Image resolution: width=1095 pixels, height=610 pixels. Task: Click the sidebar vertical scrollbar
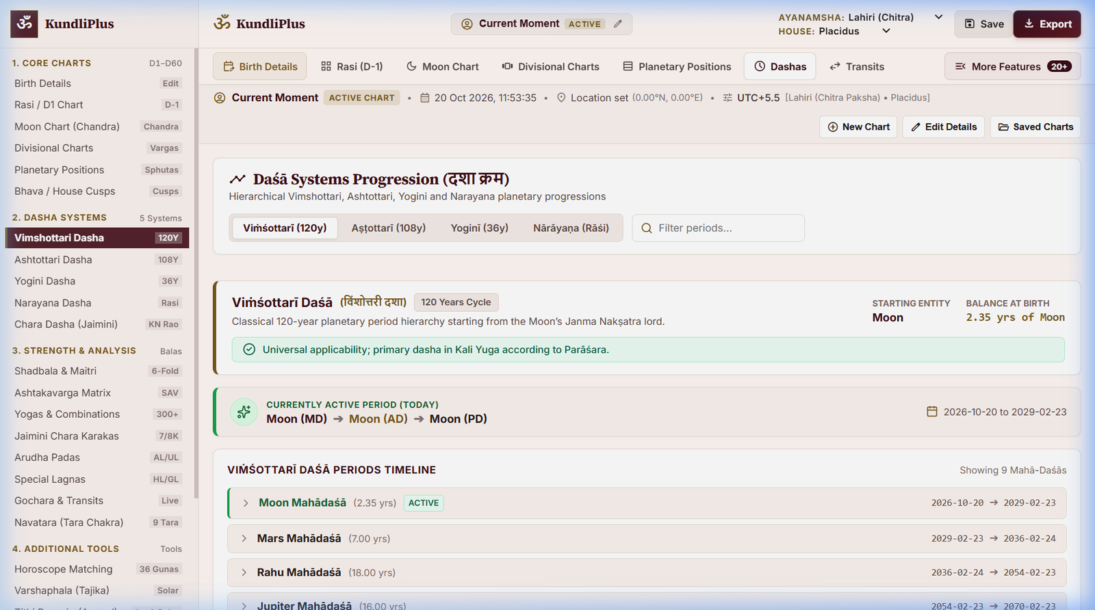(196, 274)
